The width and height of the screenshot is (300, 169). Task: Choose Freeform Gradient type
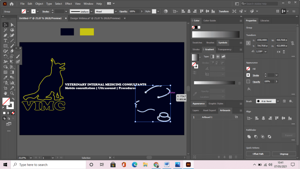coord(223,57)
